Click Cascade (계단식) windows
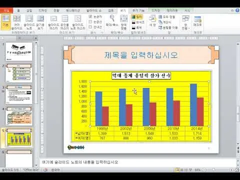 [x=165, y=22]
